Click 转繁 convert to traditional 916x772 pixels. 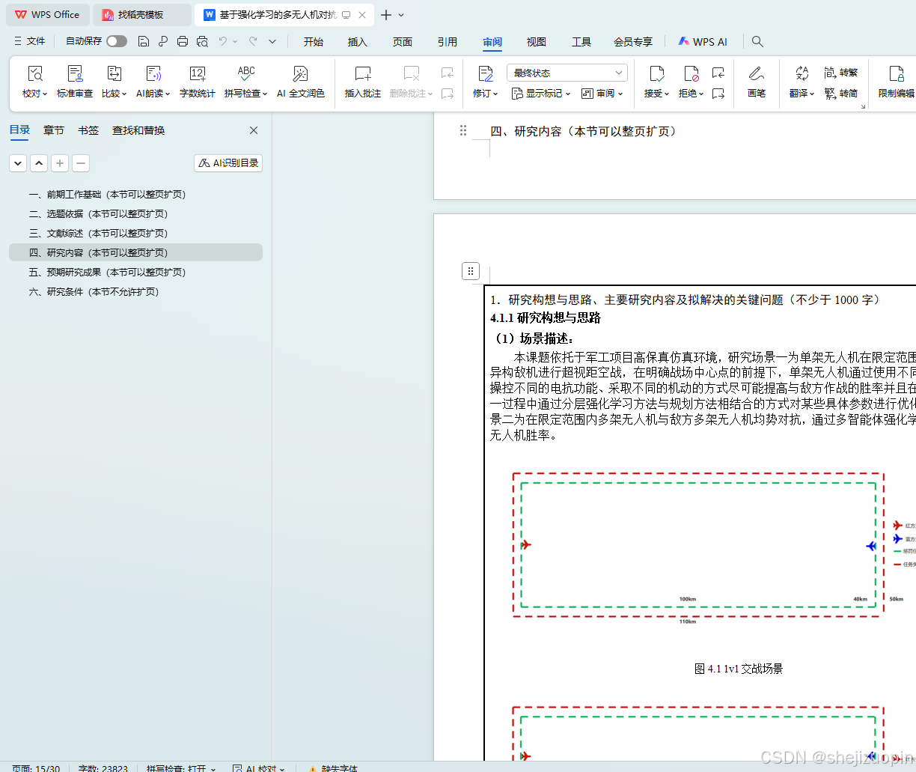[x=841, y=73]
